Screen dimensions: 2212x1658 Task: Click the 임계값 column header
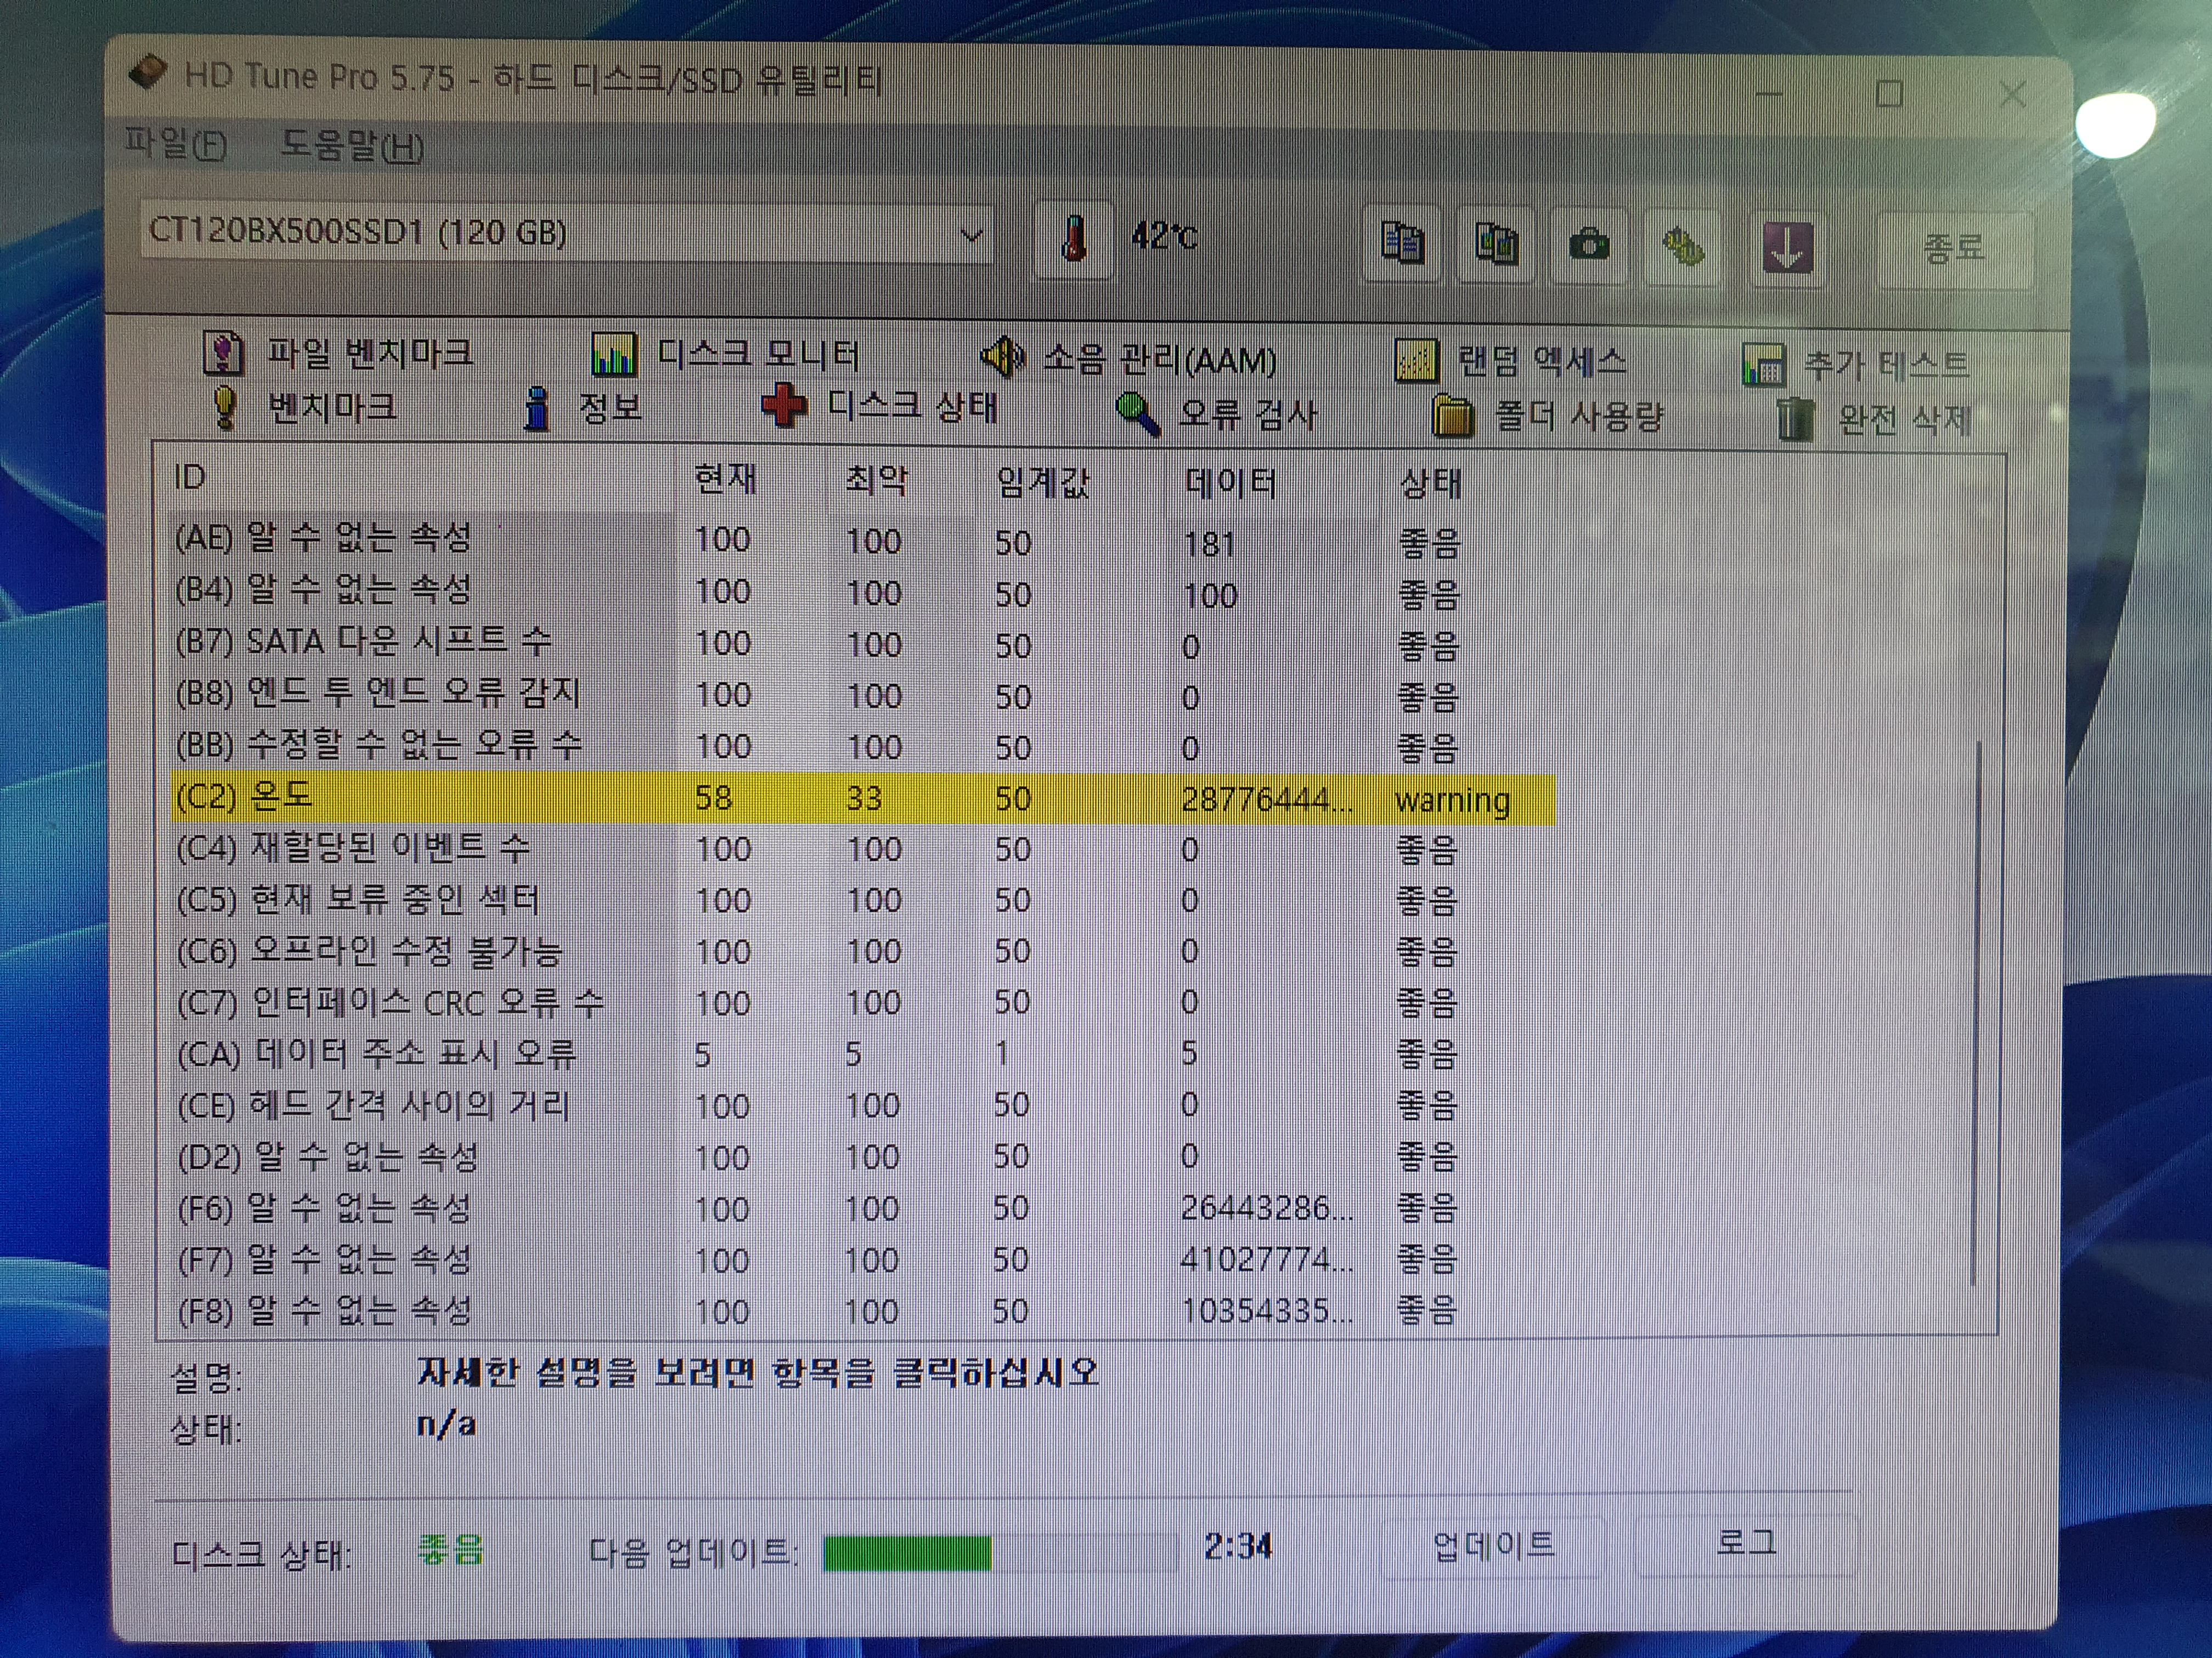click(1043, 482)
